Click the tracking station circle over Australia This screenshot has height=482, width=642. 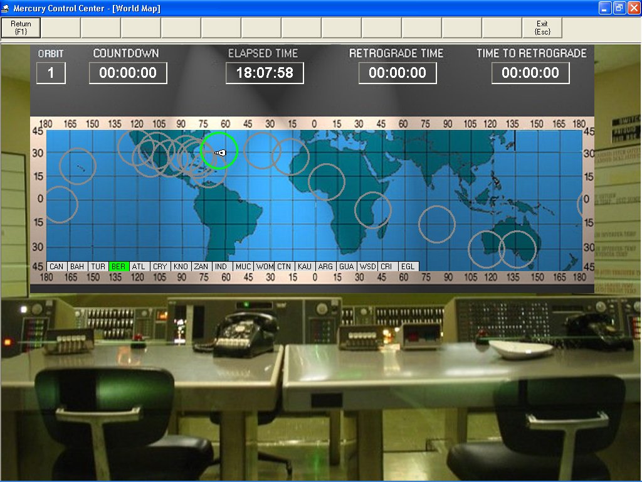pos(517,246)
